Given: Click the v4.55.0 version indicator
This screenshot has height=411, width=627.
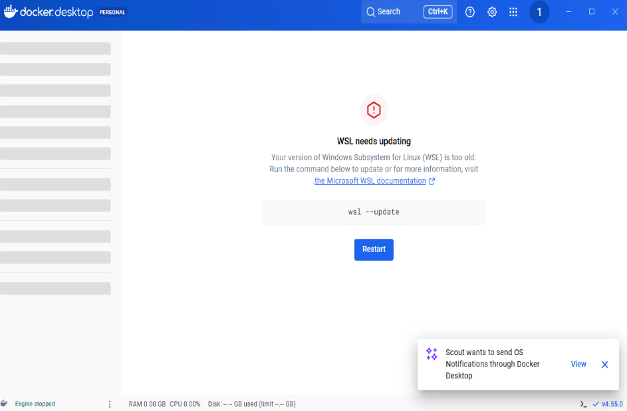Looking at the screenshot, I should coord(611,404).
